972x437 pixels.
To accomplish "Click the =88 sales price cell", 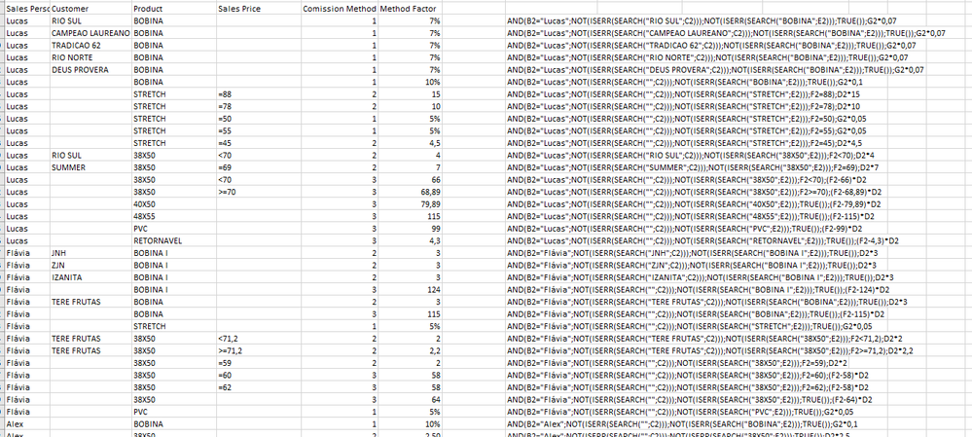I will click(259, 94).
